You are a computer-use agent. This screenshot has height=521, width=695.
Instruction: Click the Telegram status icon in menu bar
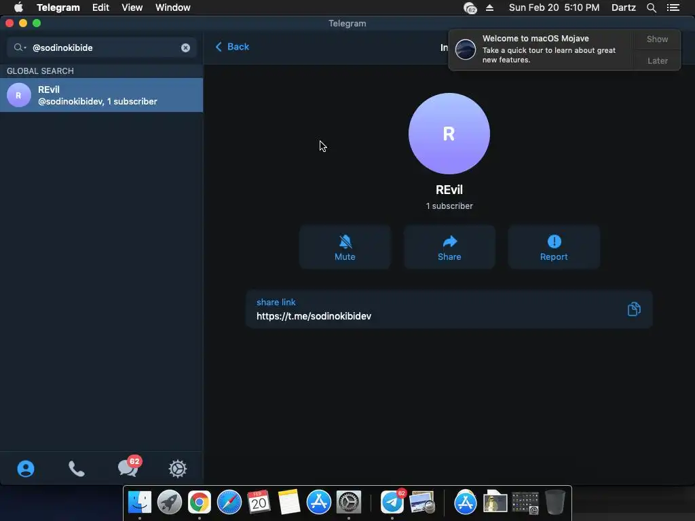[470, 8]
